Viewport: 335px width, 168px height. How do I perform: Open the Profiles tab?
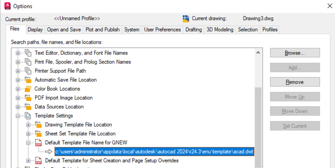click(x=270, y=29)
